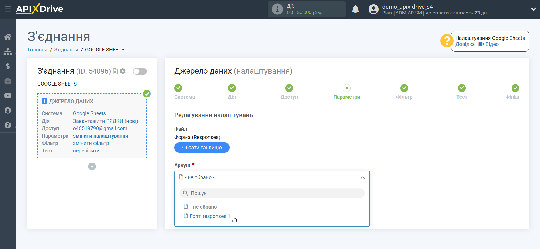Click the Пошук search field
Screen dimensions: 540x249
pyautogui.click(x=272, y=193)
